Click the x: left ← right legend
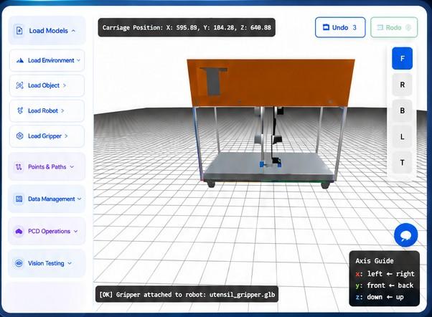This screenshot has width=432, height=317. pos(385,274)
